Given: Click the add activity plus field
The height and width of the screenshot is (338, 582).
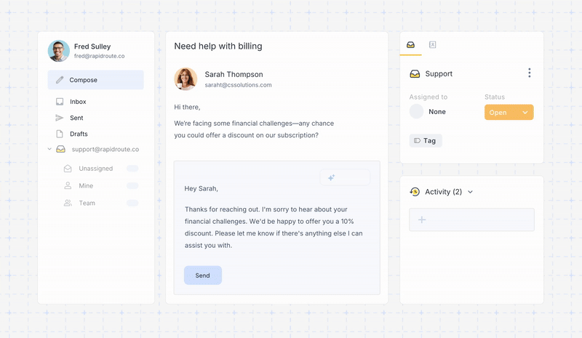Looking at the screenshot, I should point(471,220).
